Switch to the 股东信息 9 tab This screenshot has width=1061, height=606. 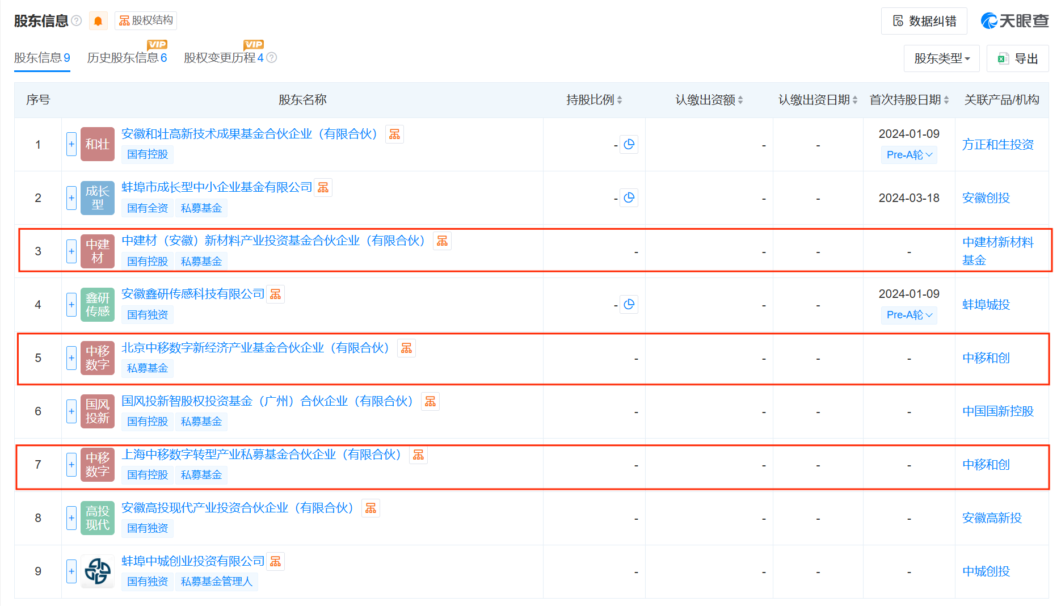pyautogui.click(x=42, y=58)
